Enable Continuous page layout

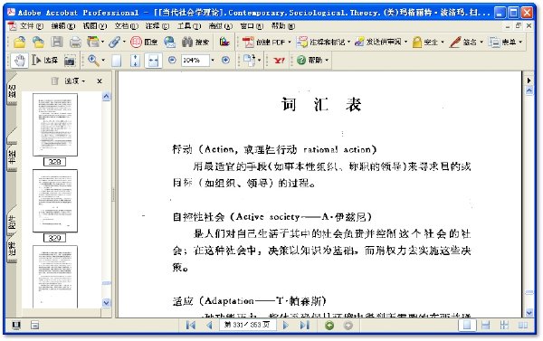click(x=485, y=325)
